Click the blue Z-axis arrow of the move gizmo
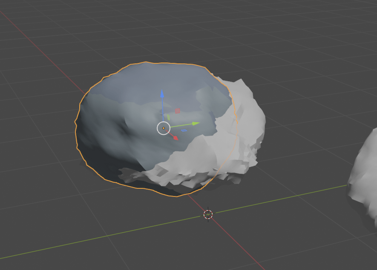This screenshot has width=377, height=270. point(162,95)
